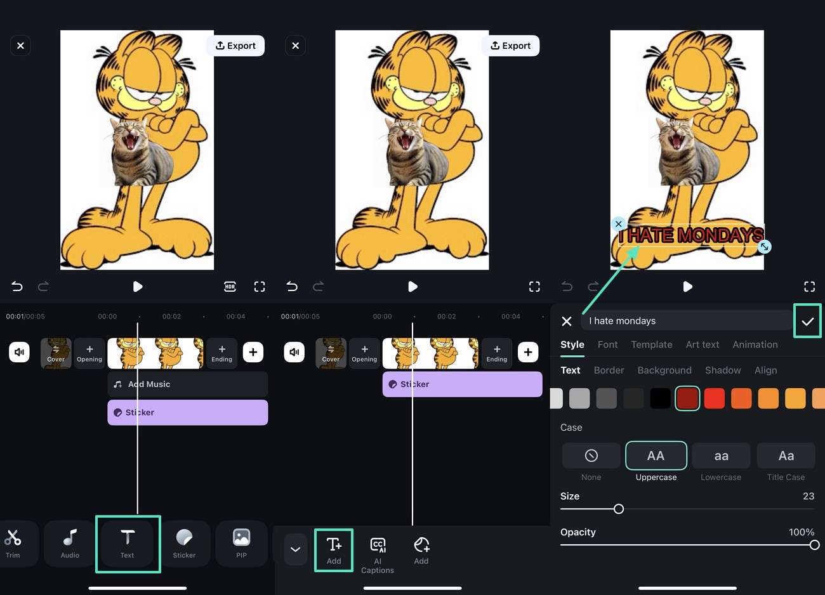Toggle HDR in left editor
The height and width of the screenshot is (595, 825).
230,287
